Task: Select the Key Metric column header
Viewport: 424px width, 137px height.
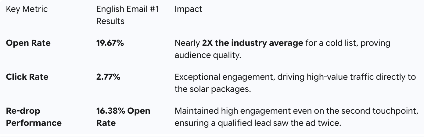Action: pos(27,9)
